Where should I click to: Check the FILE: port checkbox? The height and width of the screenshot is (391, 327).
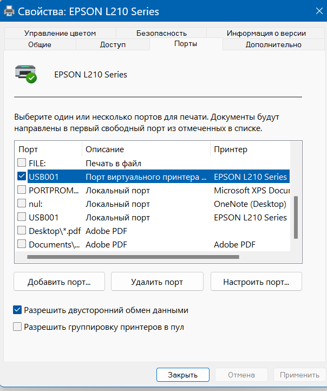coord(22,162)
